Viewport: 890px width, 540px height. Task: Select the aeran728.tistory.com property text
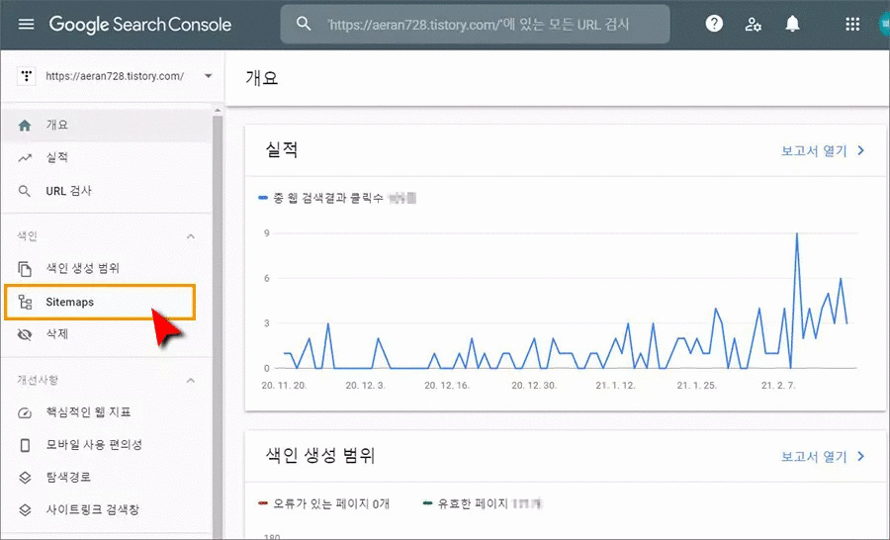click(x=115, y=76)
